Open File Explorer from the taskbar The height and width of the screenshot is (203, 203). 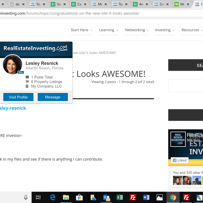pos(66,197)
